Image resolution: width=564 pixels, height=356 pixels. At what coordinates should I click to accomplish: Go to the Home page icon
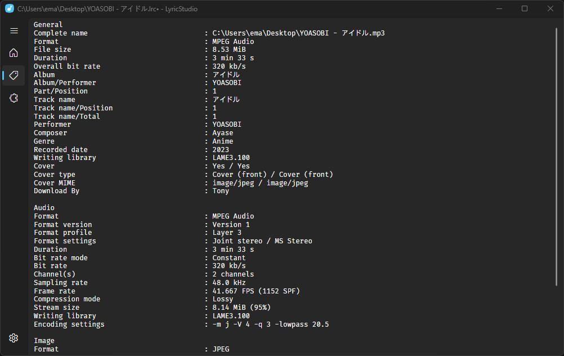(14, 53)
